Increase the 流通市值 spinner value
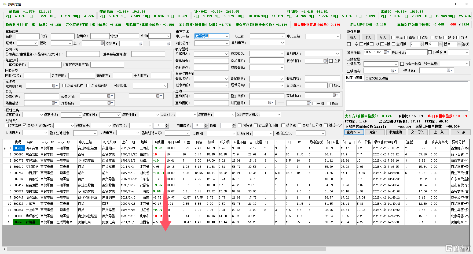 click(x=167, y=124)
